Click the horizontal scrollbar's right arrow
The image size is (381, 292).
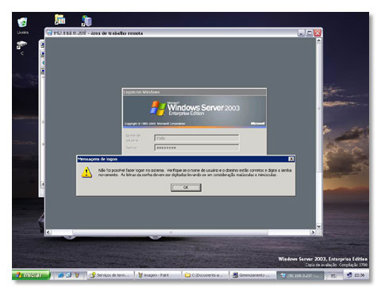(x=313, y=232)
